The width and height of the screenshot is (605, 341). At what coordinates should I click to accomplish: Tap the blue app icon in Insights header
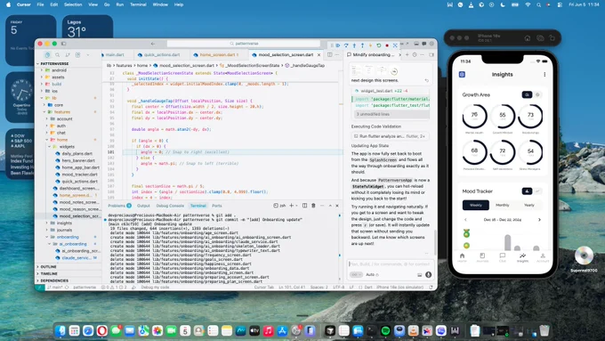[462, 74]
